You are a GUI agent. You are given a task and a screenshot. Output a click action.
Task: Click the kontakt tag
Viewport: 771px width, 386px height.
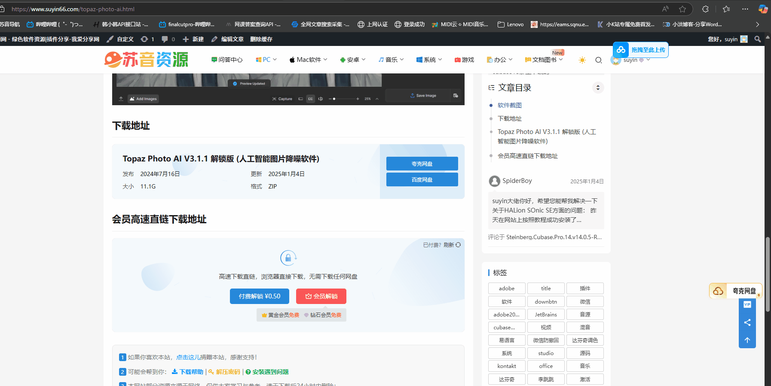[x=507, y=366]
